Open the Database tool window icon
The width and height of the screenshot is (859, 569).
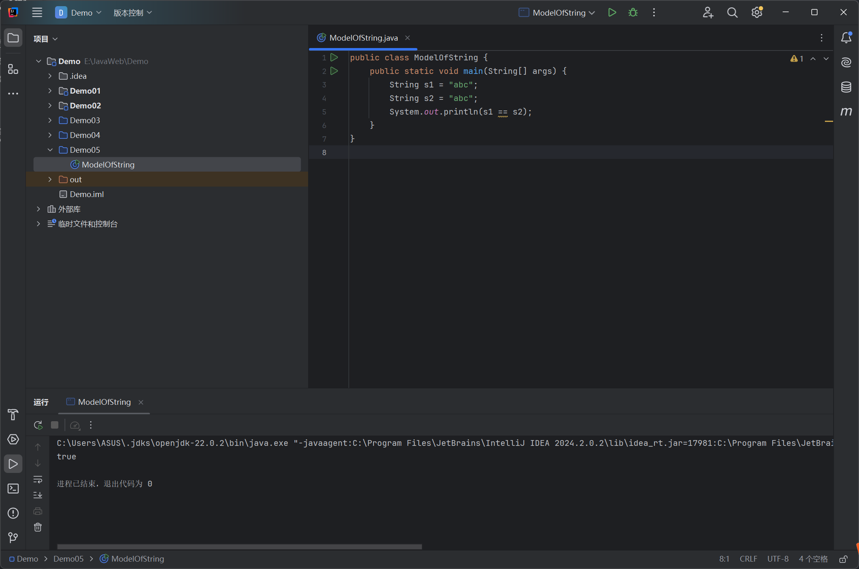846,87
